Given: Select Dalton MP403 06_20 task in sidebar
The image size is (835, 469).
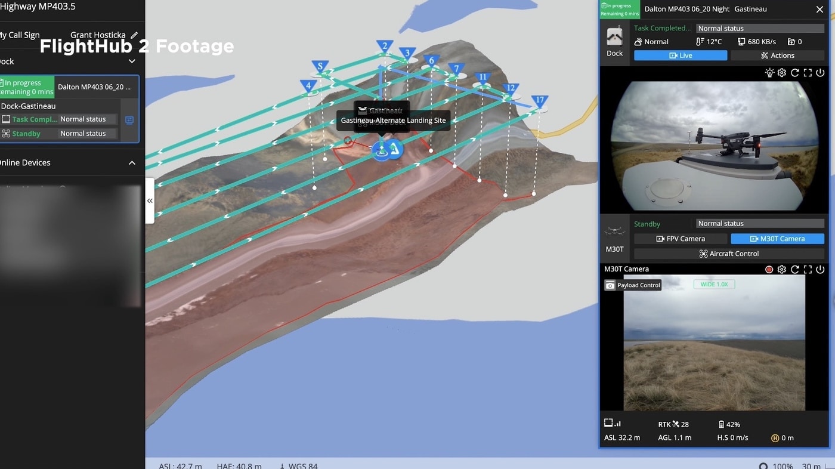Looking at the screenshot, I should 94,87.
